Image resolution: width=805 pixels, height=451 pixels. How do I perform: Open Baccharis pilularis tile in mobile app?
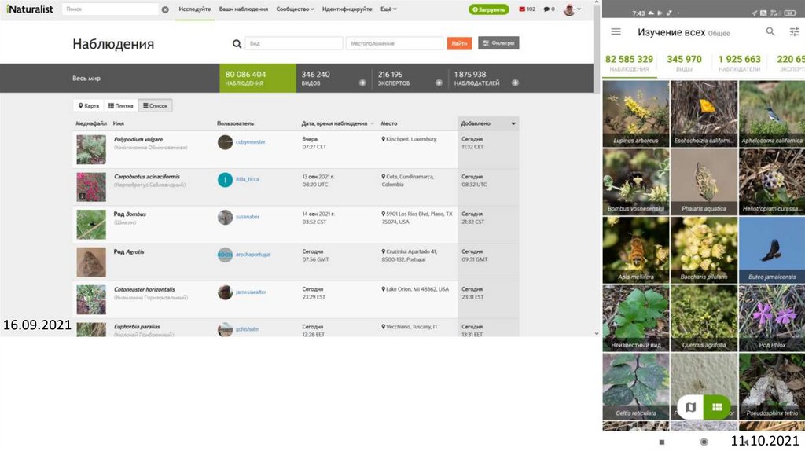(704, 250)
